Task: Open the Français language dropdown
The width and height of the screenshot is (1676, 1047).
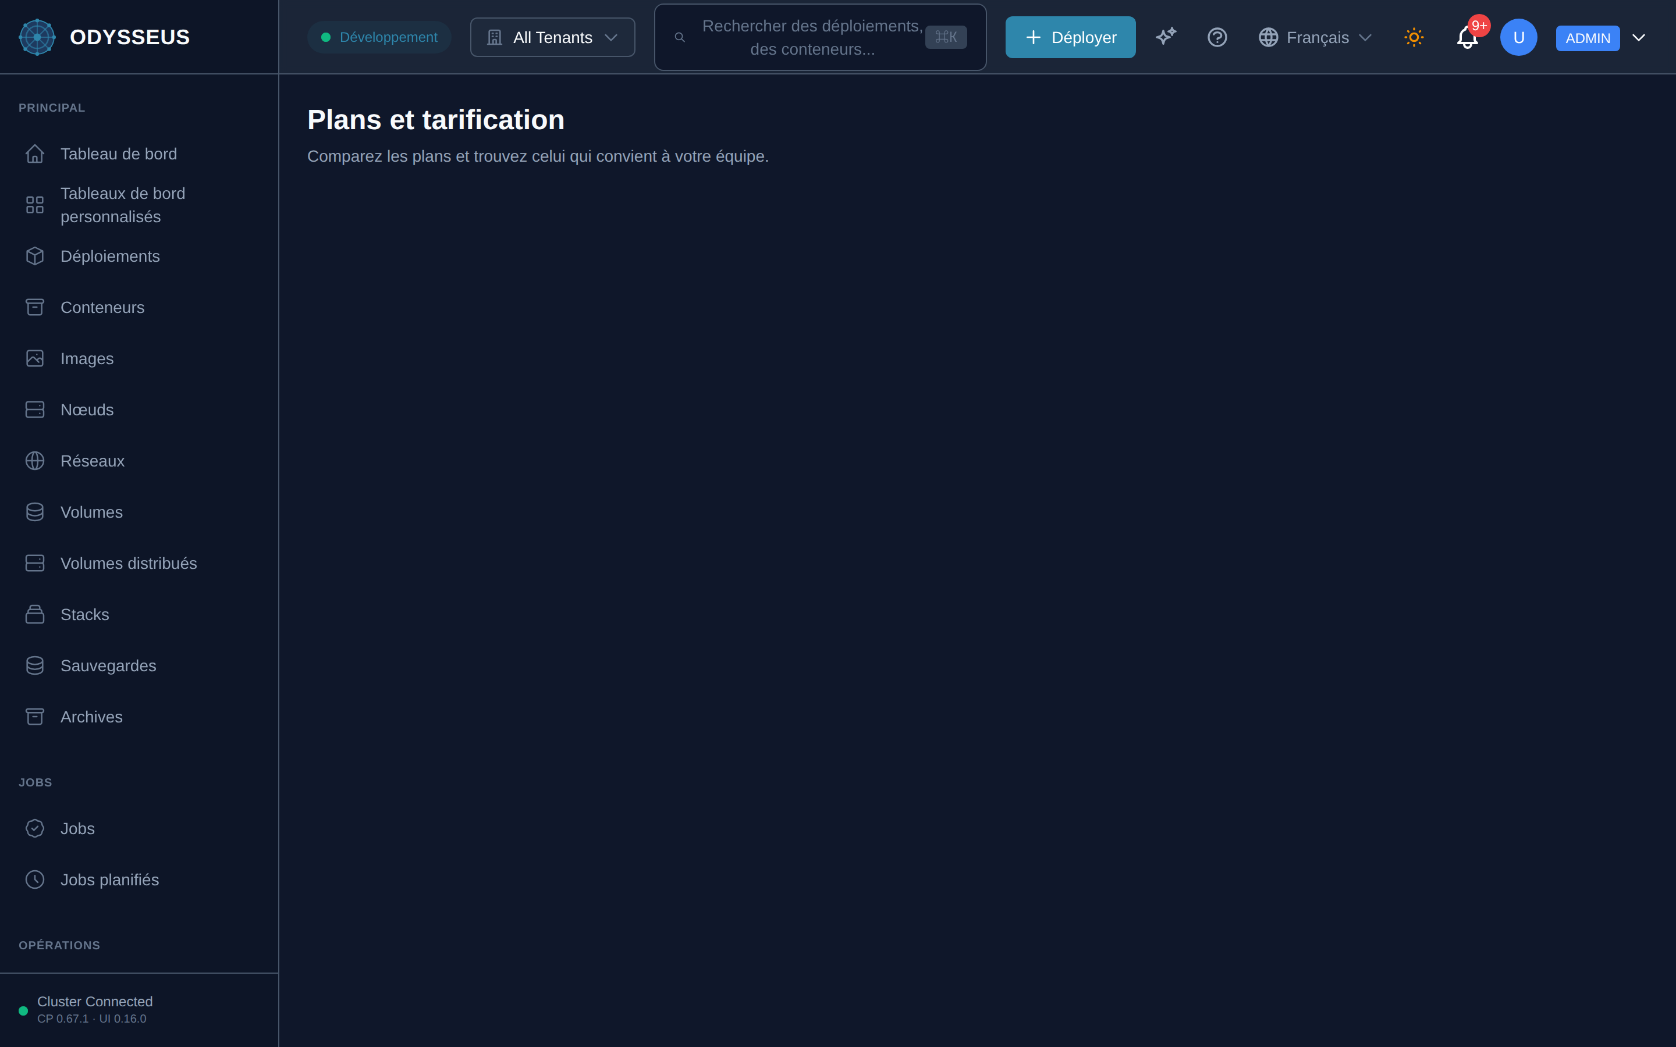Action: (1315, 37)
